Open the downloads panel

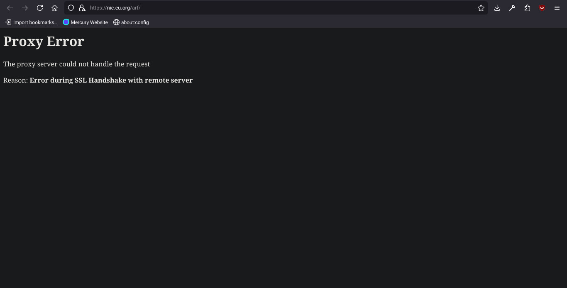click(x=497, y=8)
